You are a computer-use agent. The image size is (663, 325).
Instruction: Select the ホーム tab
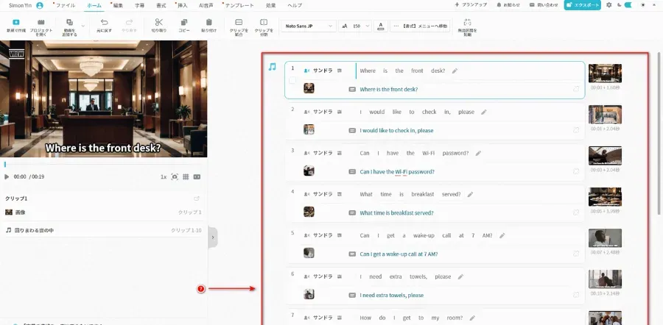point(94,5)
